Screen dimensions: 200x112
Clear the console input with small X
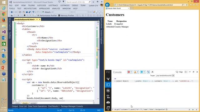click(189, 110)
